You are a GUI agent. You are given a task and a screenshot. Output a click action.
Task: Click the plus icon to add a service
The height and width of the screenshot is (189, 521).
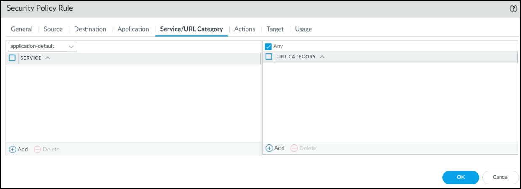pos(13,150)
